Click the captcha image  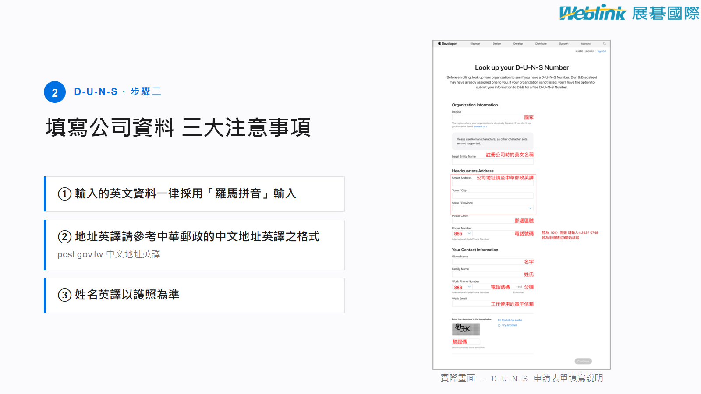[466, 329]
